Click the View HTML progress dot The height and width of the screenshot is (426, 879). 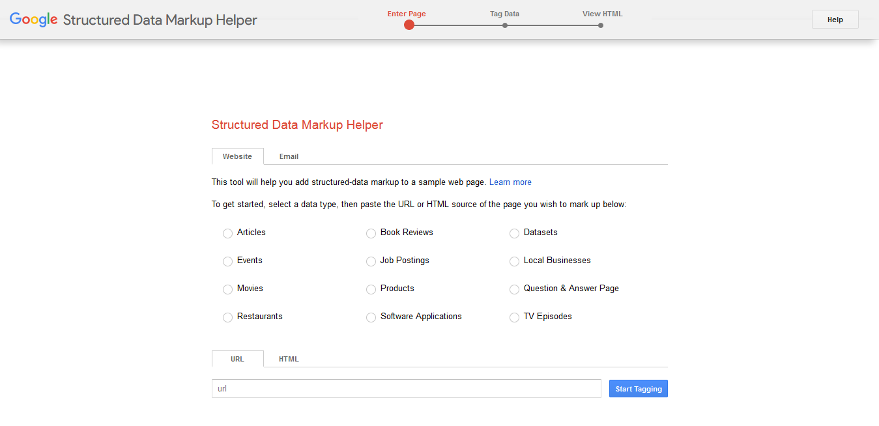tap(600, 25)
